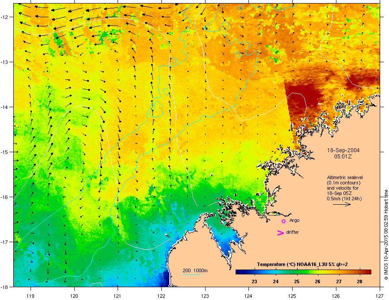Click the 0.5m/s velocity scale arrow
The image size is (389, 300).
pyautogui.click(x=342, y=204)
